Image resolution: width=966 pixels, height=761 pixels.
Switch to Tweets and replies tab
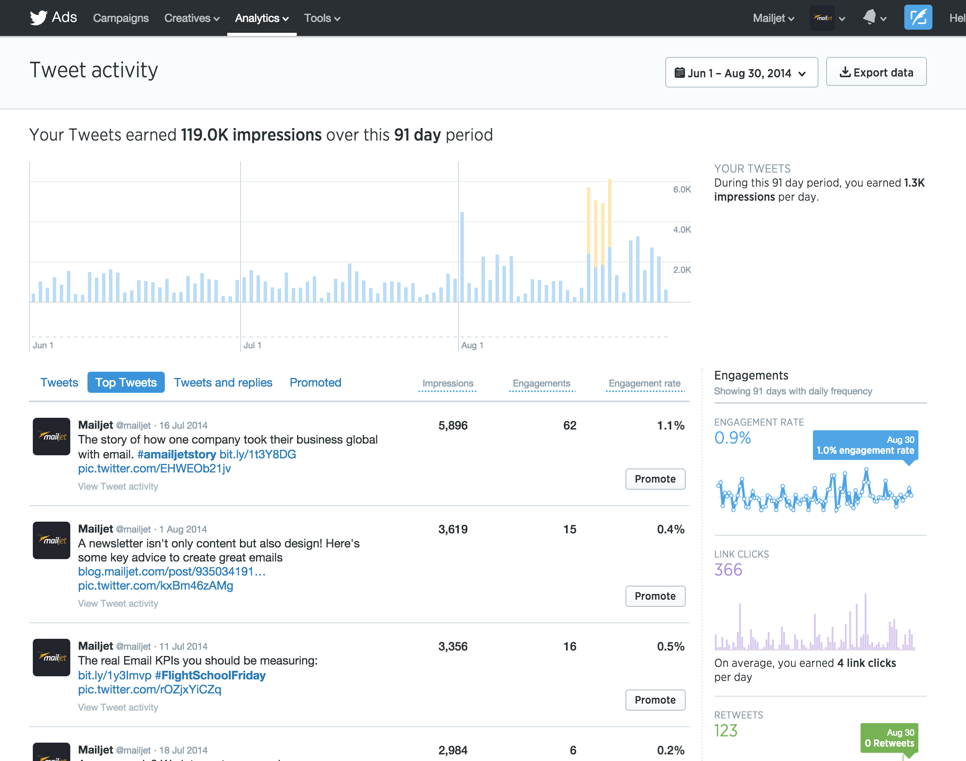click(x=223, y=382)
